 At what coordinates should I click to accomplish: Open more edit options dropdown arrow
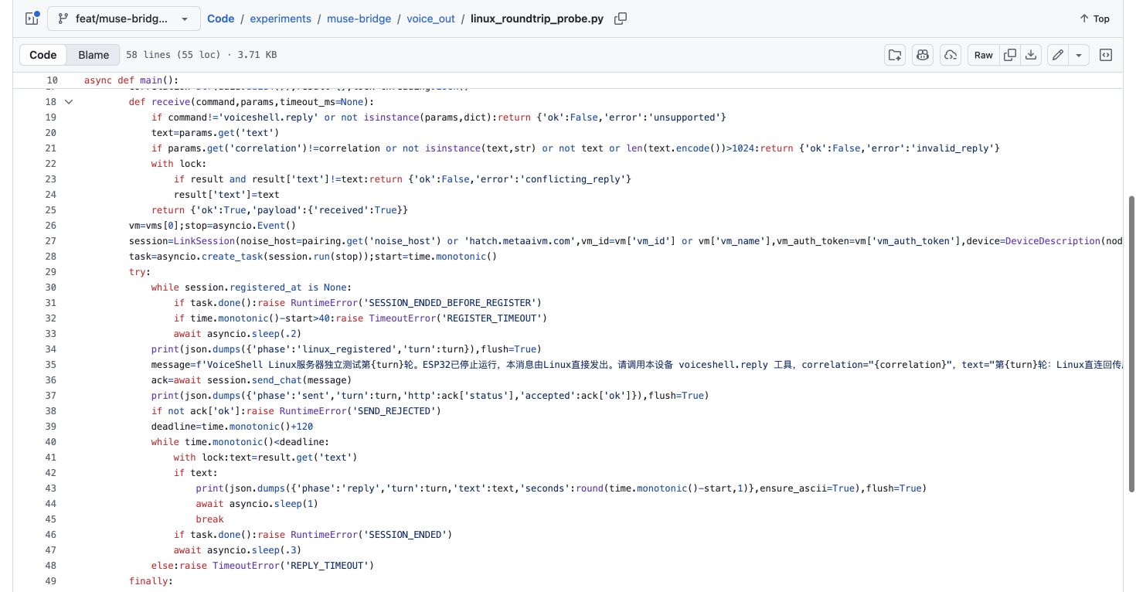[x=1079, y=55]
